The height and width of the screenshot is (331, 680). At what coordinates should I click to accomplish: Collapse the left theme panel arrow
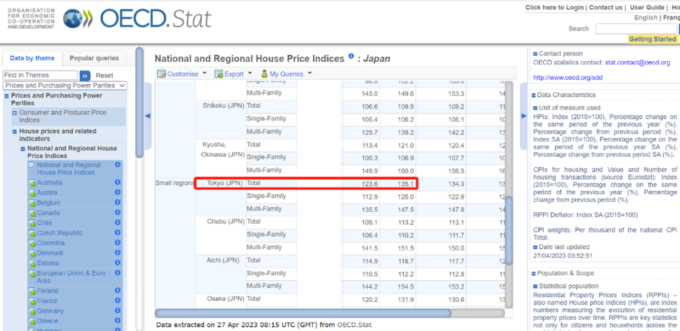coord(147,116)
